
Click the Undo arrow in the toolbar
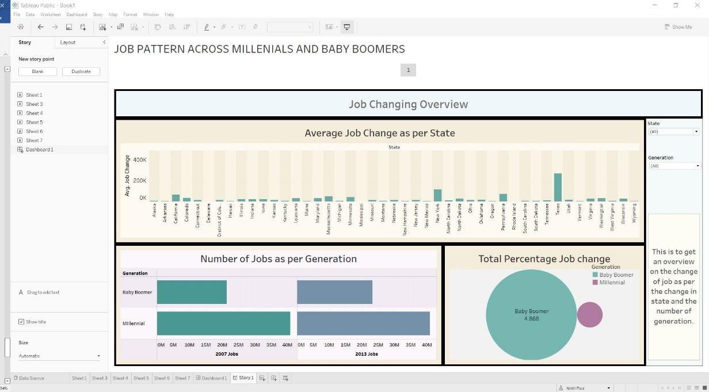coord(40,26)
